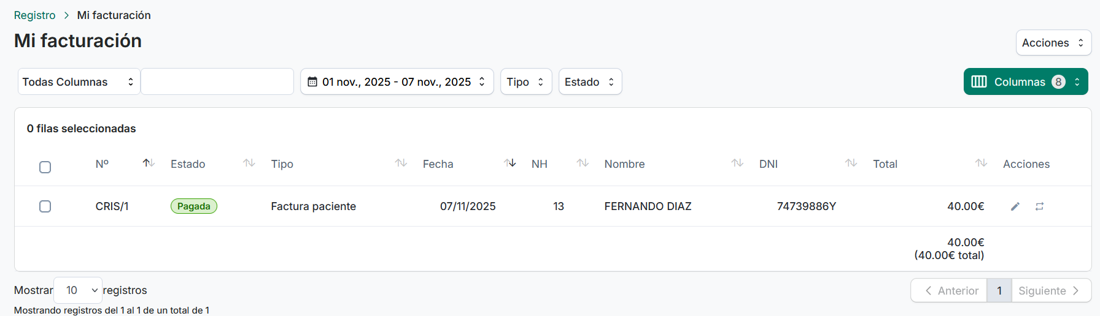This screenshot has height=316, width=1100.
Task: Sort by Estado column sort icon
Action: click(249, 163)
